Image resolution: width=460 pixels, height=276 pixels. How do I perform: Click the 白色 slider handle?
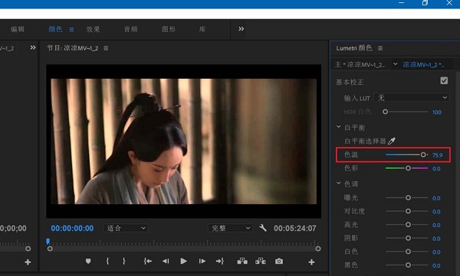point(408,252)
